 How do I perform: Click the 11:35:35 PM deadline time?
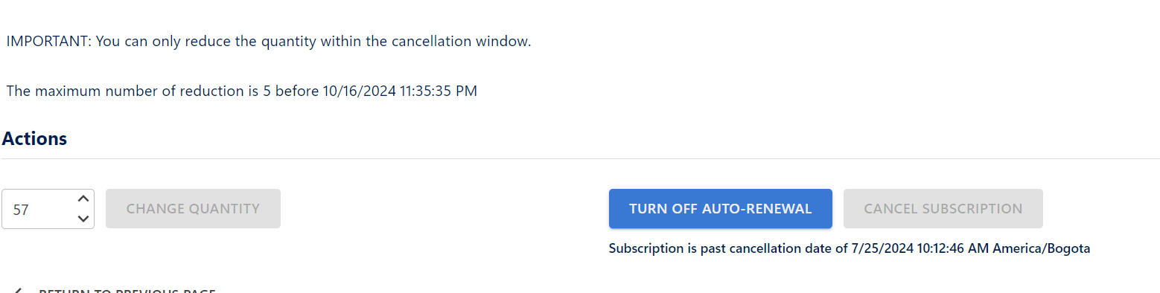pos(439,91)
